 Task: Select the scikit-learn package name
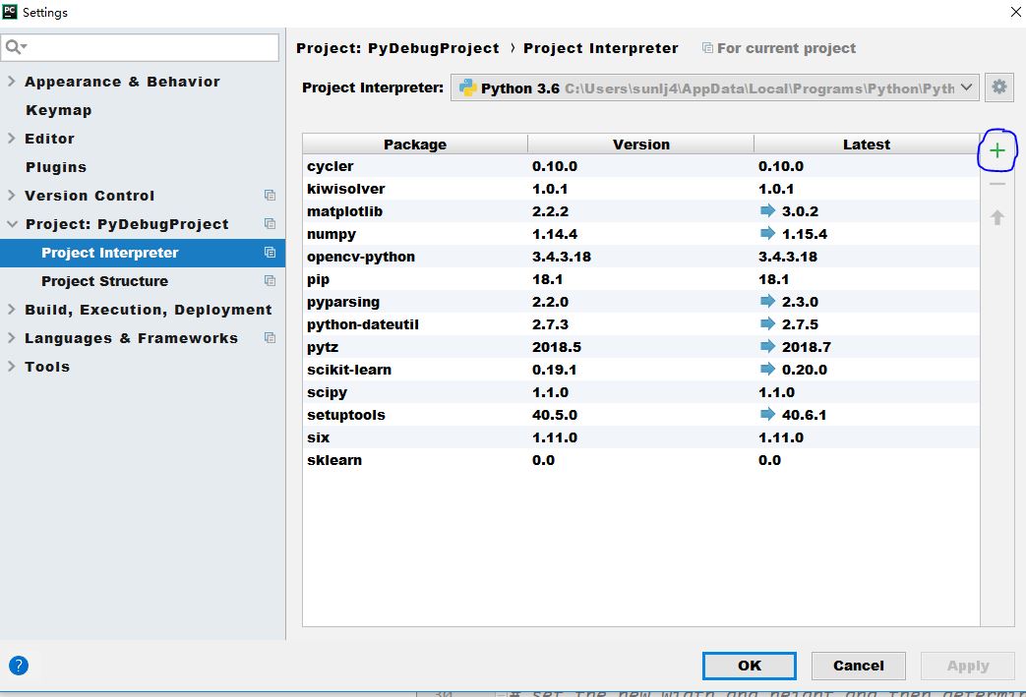click(x=349, y=370)
